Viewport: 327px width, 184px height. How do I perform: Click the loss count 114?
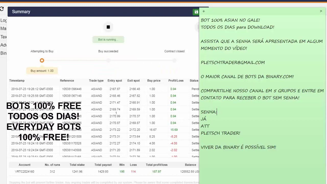tap(133, 171)
